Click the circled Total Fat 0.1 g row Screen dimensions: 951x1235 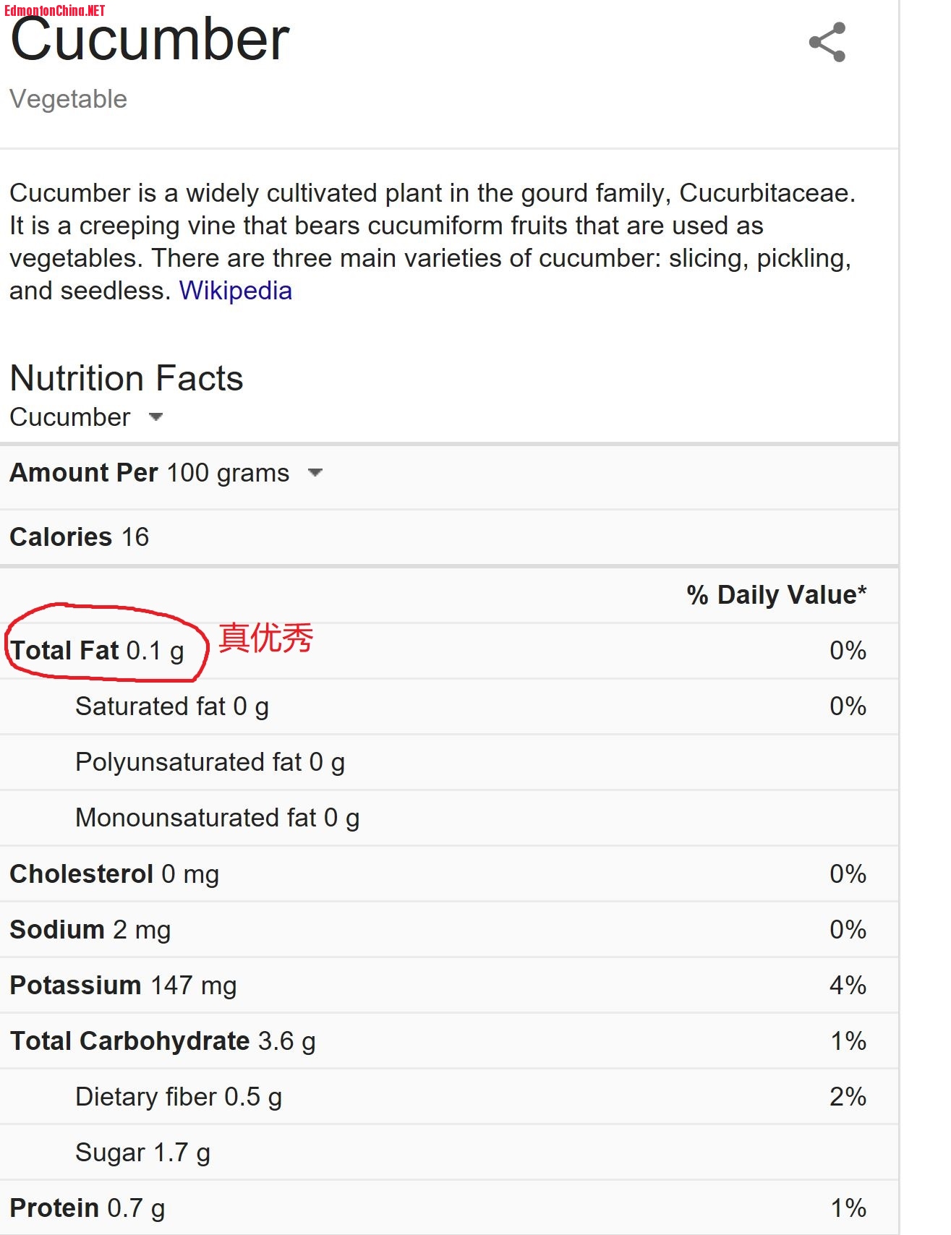449,651
